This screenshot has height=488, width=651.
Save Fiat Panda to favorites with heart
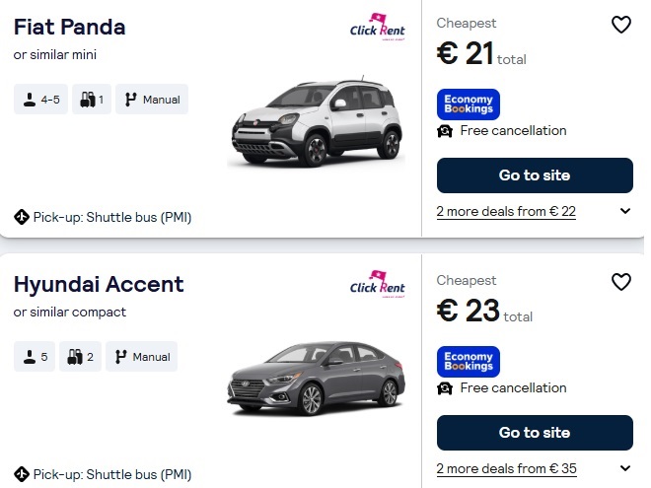click(x=620, y=25)
